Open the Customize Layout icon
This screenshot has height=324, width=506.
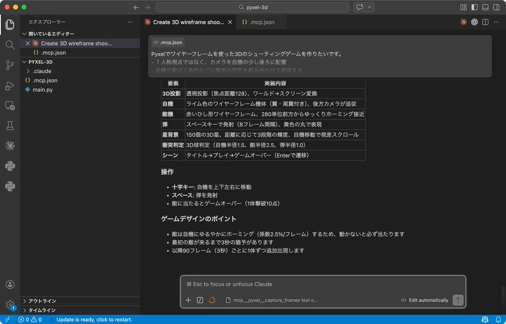463,7
